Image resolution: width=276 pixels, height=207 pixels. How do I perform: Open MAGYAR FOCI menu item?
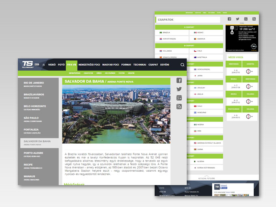(x=110, y=65)
